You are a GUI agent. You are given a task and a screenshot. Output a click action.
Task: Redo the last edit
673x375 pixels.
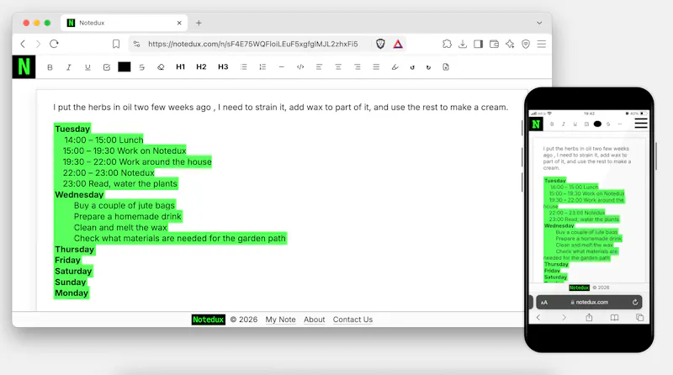coord(428,67)
